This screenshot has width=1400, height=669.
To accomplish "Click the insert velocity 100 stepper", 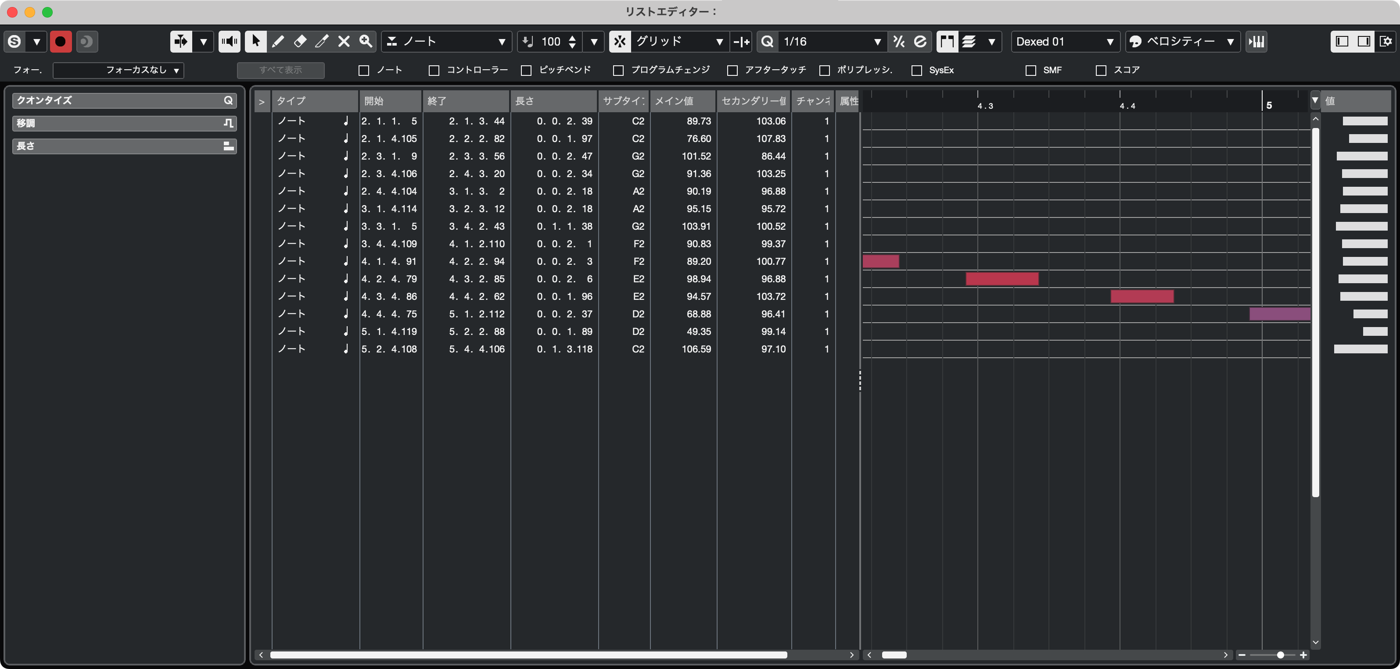I will click(x=572, y=41).
